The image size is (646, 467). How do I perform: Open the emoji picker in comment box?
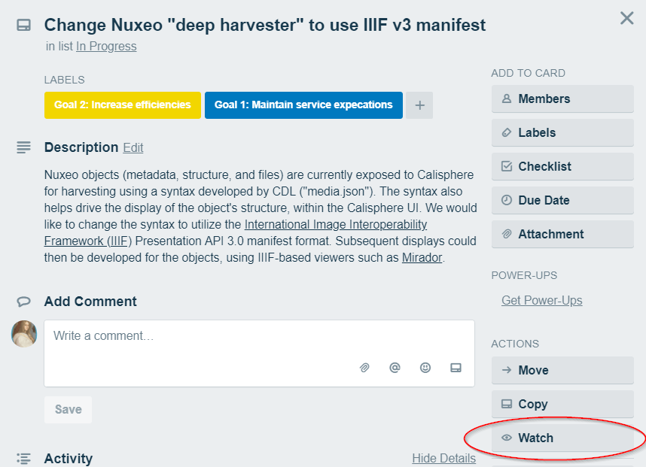425,368
